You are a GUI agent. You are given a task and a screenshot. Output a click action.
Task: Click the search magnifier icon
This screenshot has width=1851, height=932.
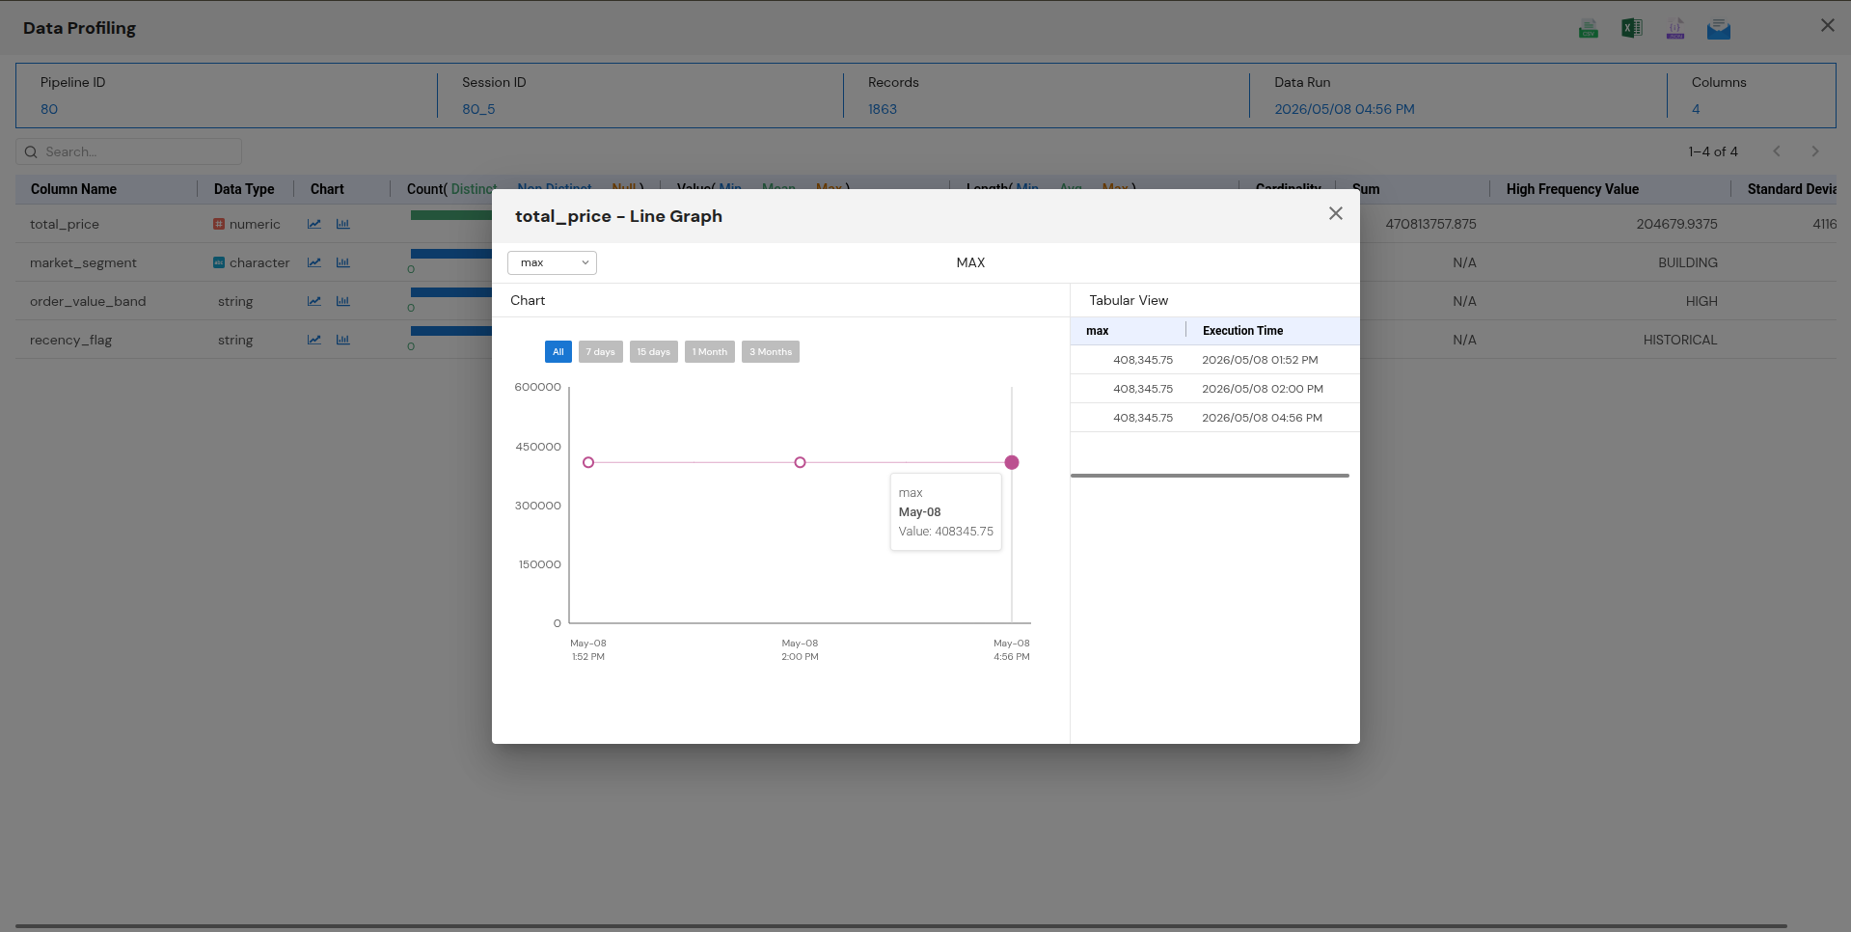coord(31,151)
